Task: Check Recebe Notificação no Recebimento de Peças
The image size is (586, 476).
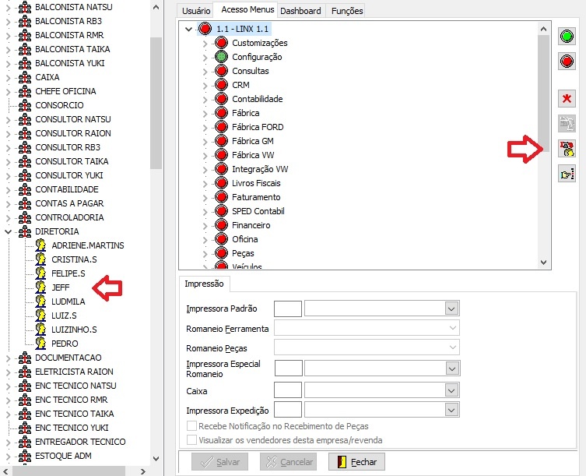Action: click(191, 426)
